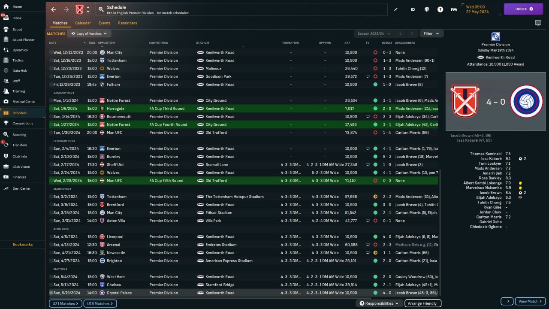The height and width of the screenshot is (309, 549).
Task: Open U18 Matches button
Action: (100, 304)
